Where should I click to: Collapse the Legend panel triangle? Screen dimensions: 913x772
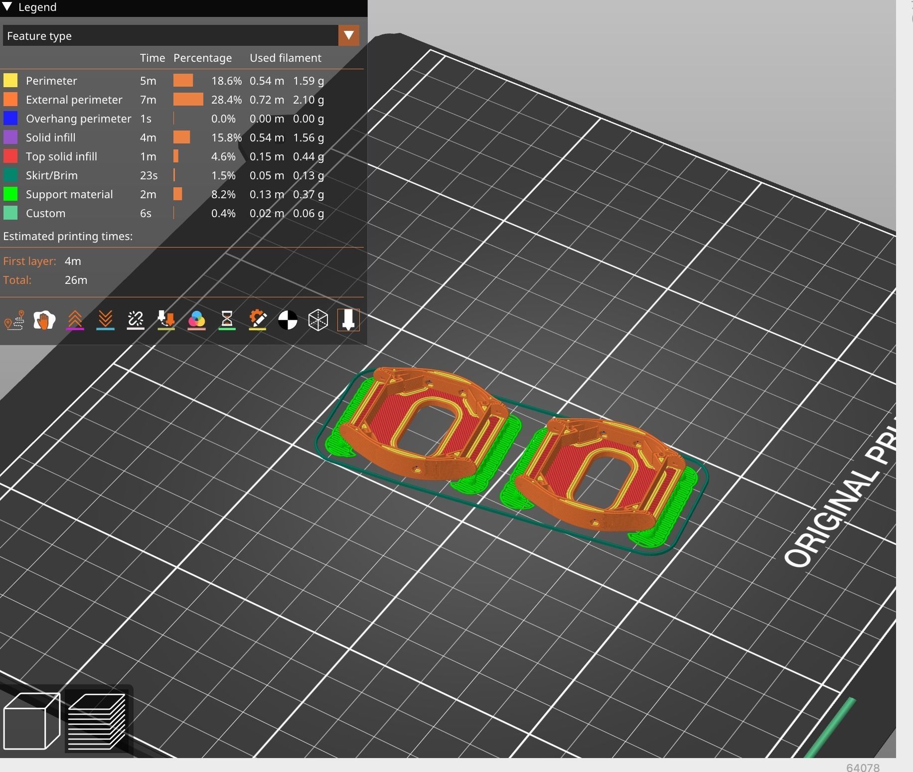pyautogui.click(x=7, y=7)
